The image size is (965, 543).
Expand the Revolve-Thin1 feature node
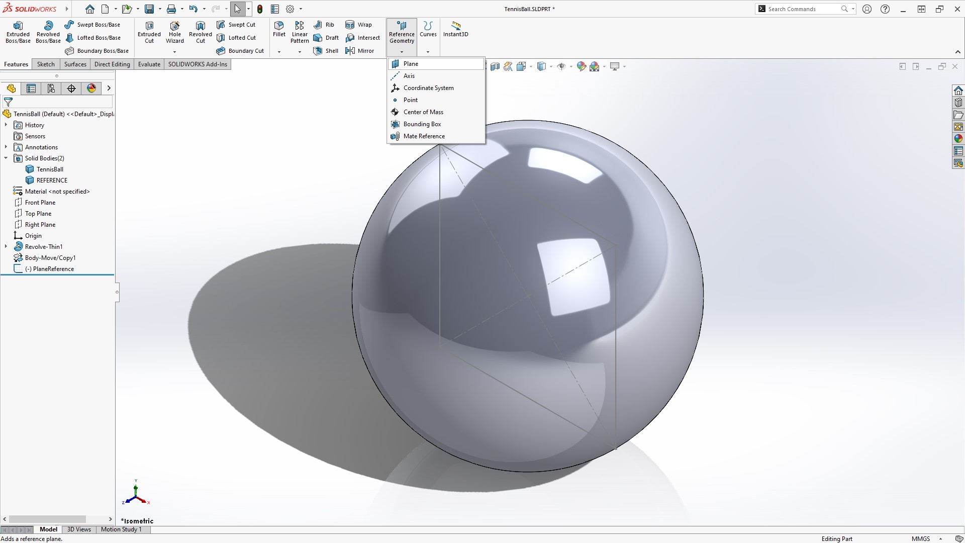tap(6, 247)
